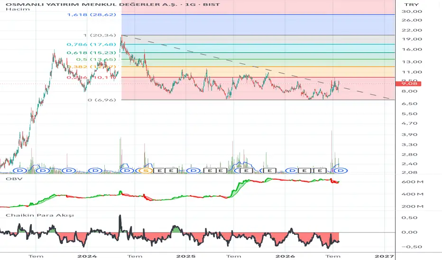Viewport: 442px width, 260px height.
Task: Click the 2024 date on time axis
Action: (x=87, y=256)
